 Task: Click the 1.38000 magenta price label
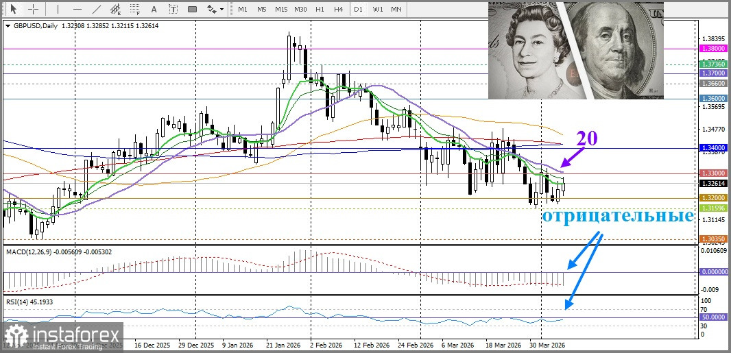point(714,48)
